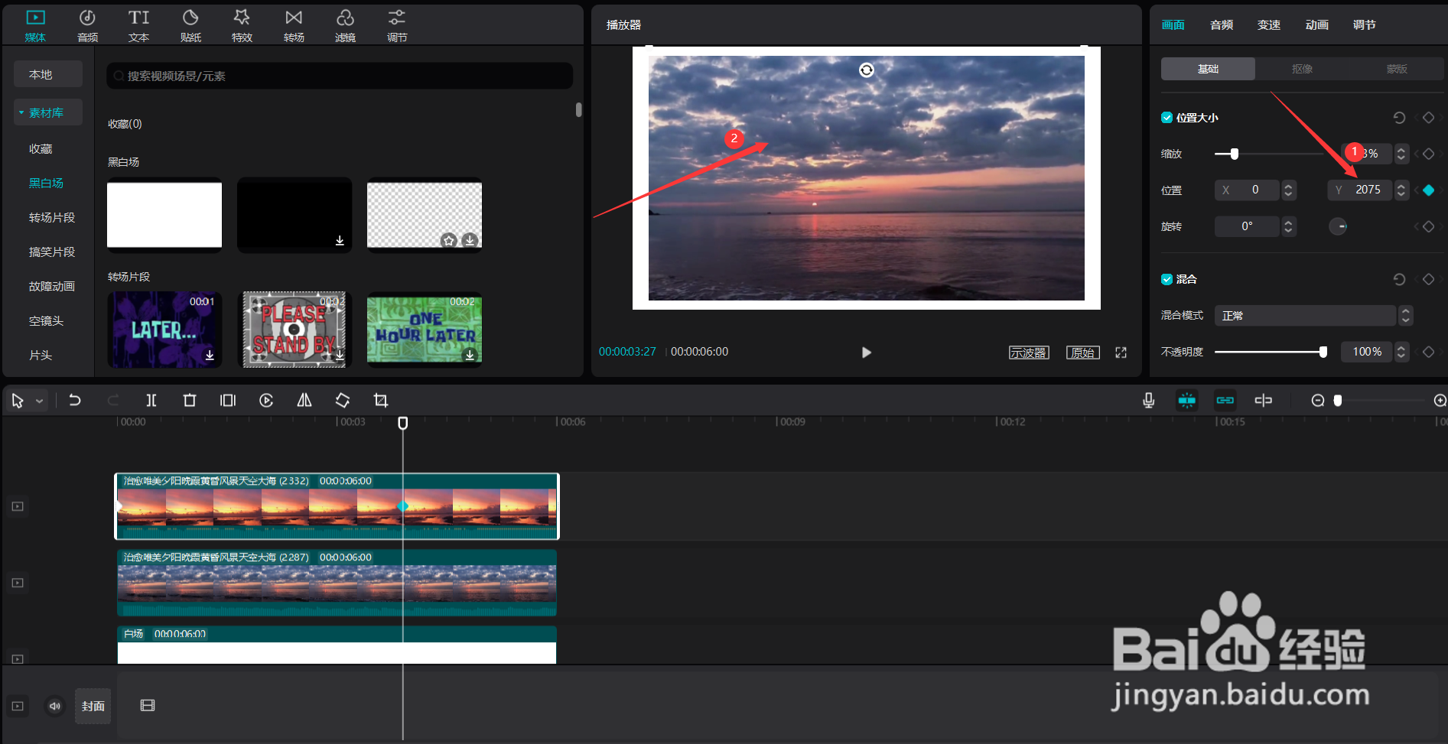Screen dimensions: 1448x744
Task: Open the 滤镜 filters tool
Action: (x=345, y=25)
